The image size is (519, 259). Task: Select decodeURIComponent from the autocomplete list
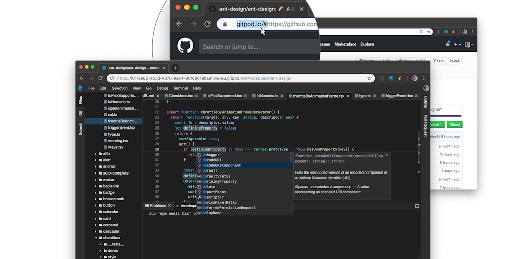[x=221, y=165]
